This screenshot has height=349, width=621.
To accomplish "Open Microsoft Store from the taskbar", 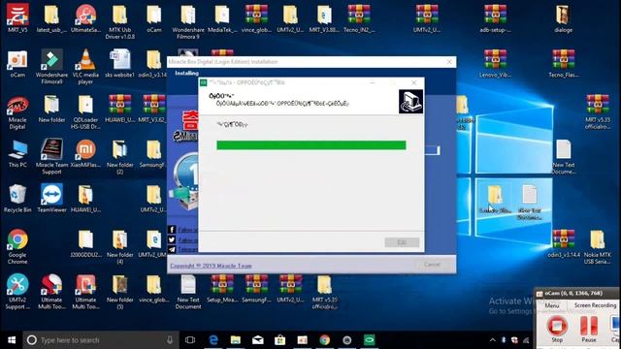I will pyautogui.click(x=280, y=340).
